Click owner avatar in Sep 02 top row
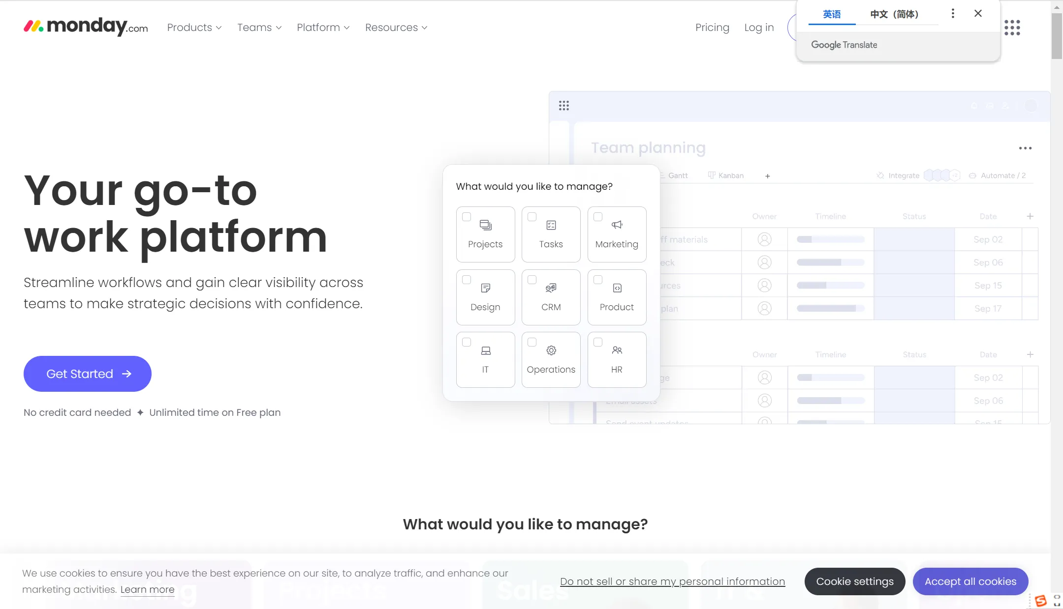The width and height of the screenshot is (1063, 609). tap(764, 239)
